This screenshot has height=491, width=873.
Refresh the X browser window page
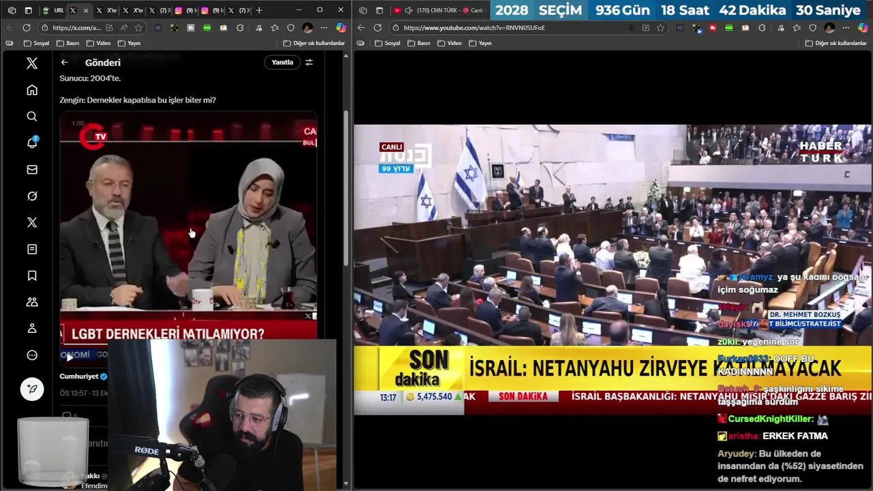pos(26,28)
